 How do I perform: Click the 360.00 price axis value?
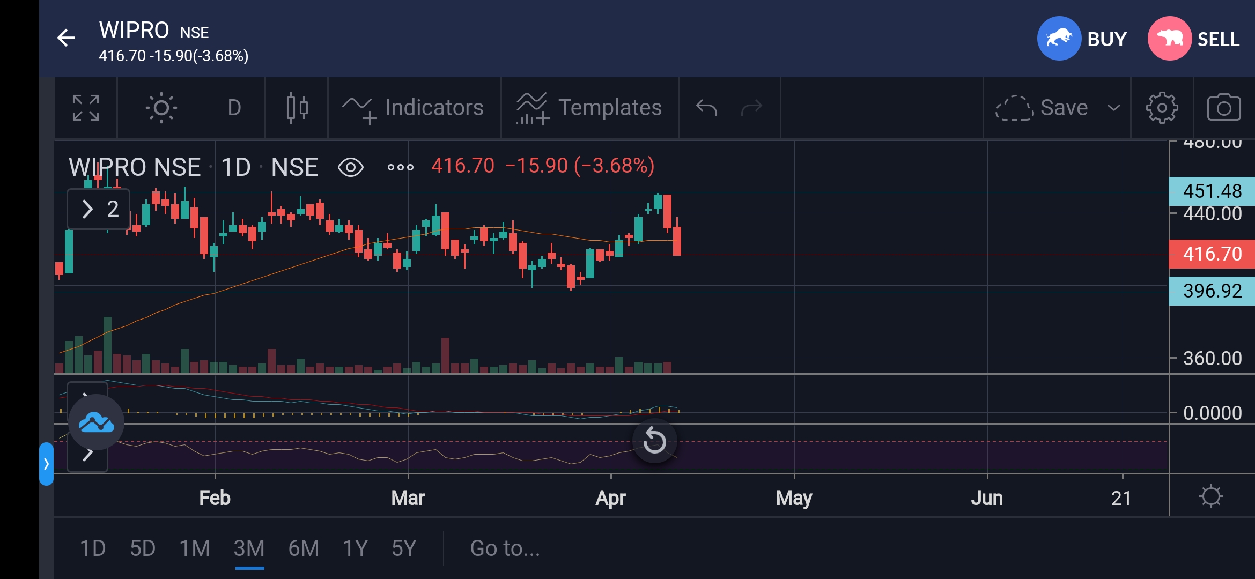(x=1212, y=358)
